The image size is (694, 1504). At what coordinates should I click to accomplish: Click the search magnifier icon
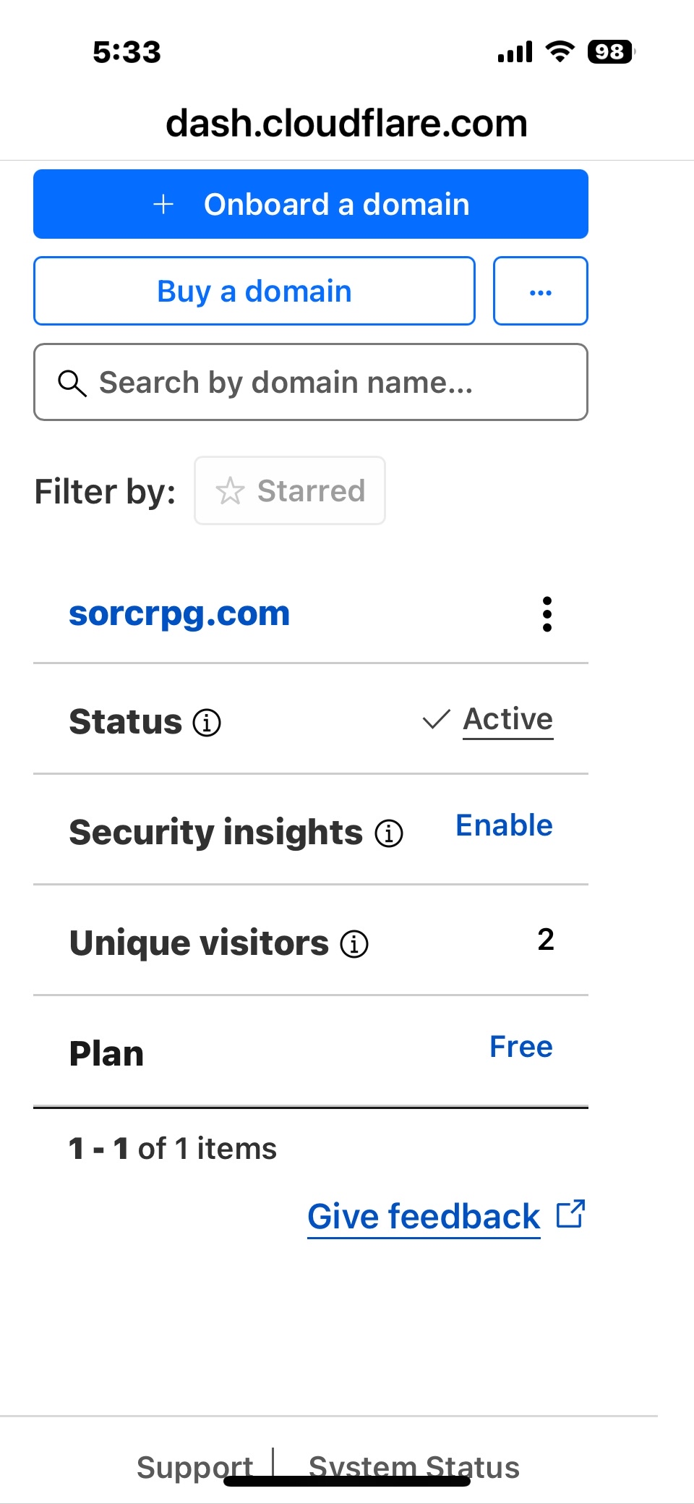point(72,382)
